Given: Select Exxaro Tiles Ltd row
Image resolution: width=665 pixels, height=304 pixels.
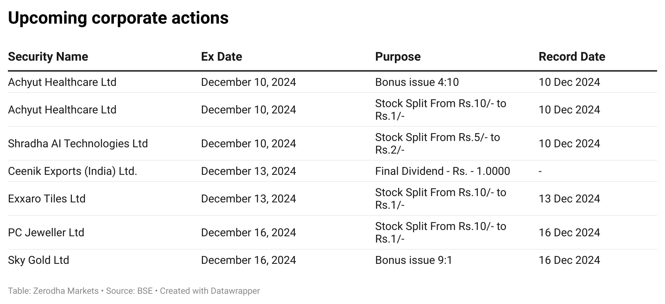Looking at the screenshot, I should 332,198.
